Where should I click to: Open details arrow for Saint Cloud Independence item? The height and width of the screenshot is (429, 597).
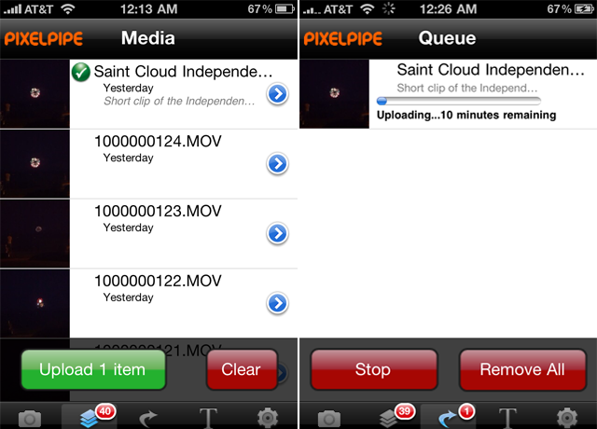tap(278, 93)
